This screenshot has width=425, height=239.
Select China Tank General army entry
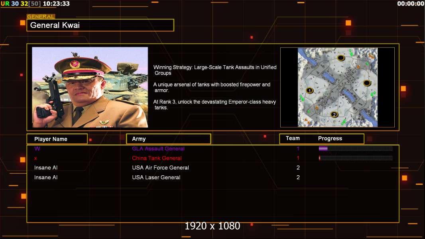(157, 158)
